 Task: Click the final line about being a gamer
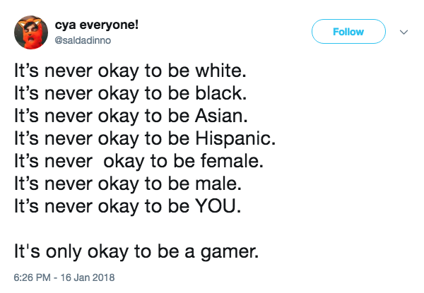coord(136,252)
